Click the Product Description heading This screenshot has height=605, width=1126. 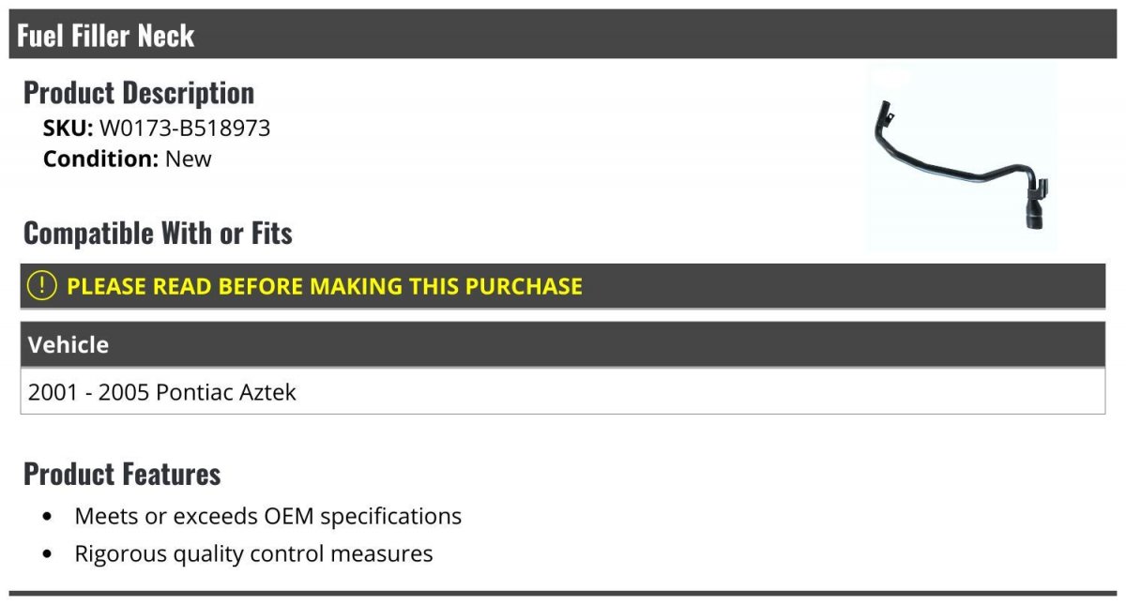139,92
